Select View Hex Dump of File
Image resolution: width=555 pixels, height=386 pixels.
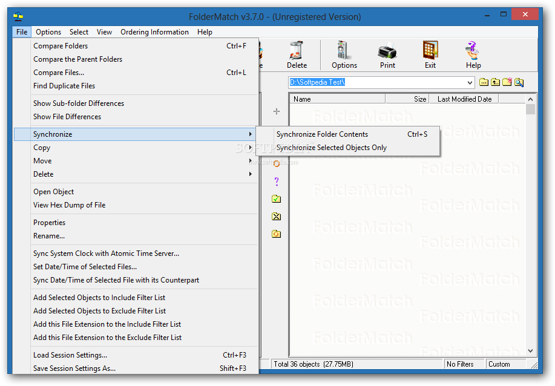click(136, 205)
